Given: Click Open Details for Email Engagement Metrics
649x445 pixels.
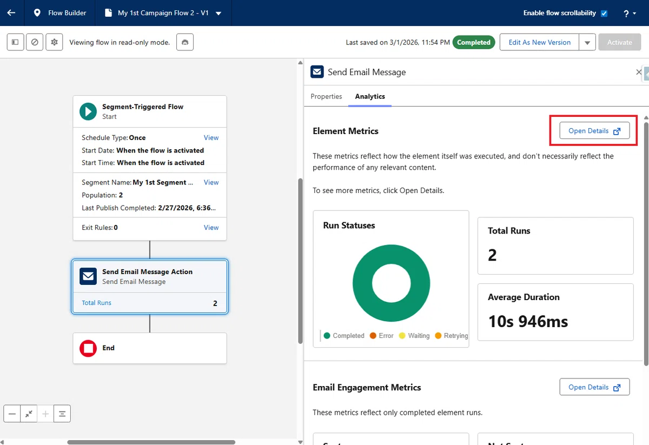Looking at the screenshot, I should point(594,387).
